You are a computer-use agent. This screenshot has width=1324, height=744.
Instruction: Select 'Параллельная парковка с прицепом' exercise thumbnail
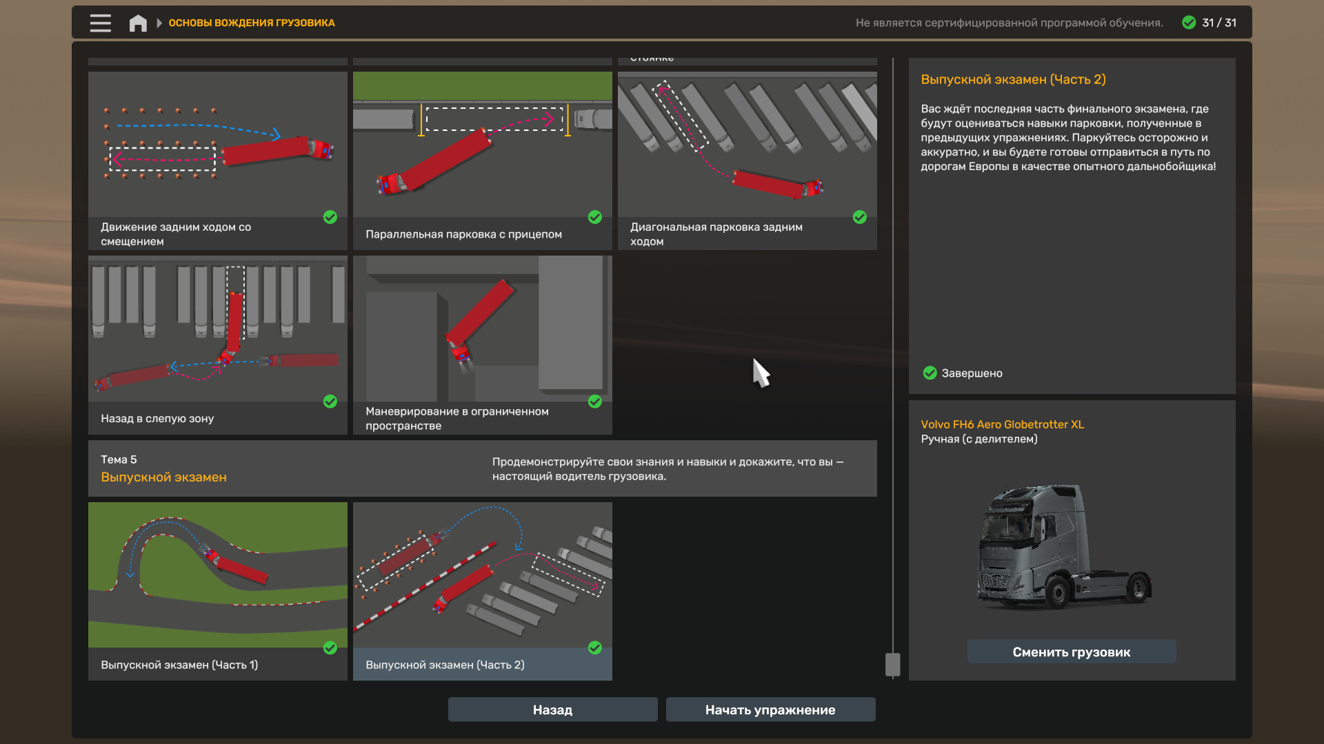point(483,145)
